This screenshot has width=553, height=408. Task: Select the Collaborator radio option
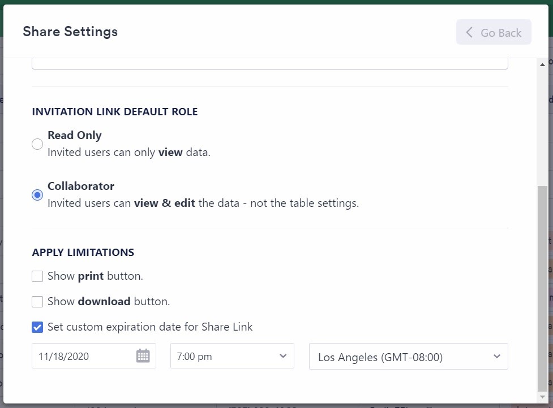coord(37,195)
